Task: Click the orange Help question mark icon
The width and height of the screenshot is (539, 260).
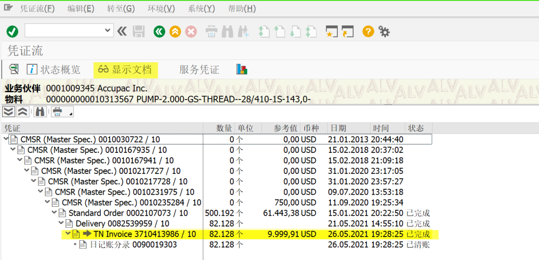Action: [x=368, y=32]
